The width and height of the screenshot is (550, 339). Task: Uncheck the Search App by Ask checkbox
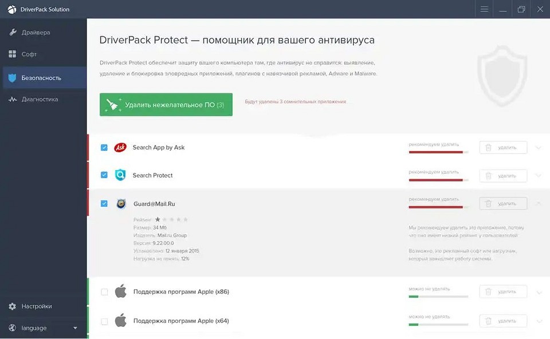coord(104,147)
